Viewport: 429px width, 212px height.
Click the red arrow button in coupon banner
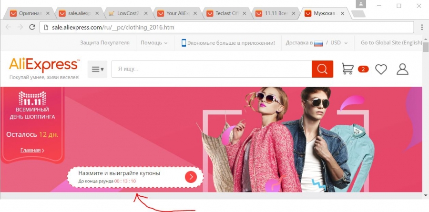pyautogui.click(x=191, y=177)
